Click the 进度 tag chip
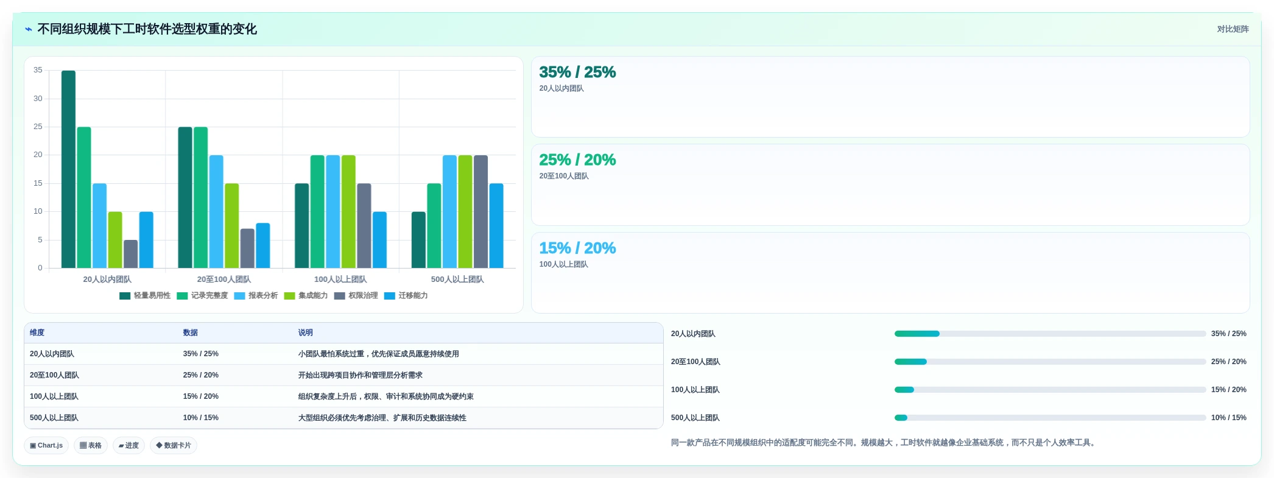This screenshot has width=1274, height=478. [x=128, y=446]
